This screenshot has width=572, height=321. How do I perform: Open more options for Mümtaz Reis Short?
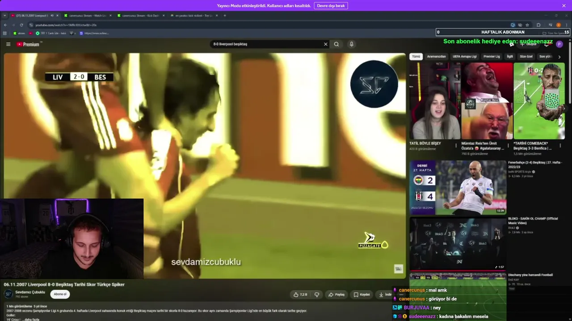pos(508,145)
